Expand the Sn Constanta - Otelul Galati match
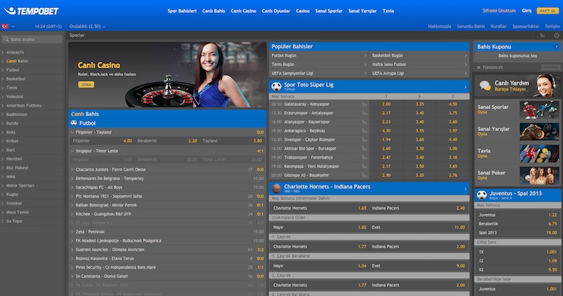This screenshot has height=296, width=563. tap(167, 276)
